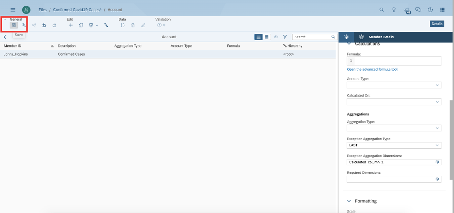Collapse the Formatting section
Screen dimensions: 454x213
click(x=349, y=201)
